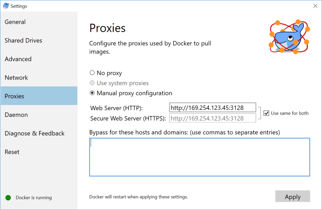Select the No proxy radio button

pos(92,72)
